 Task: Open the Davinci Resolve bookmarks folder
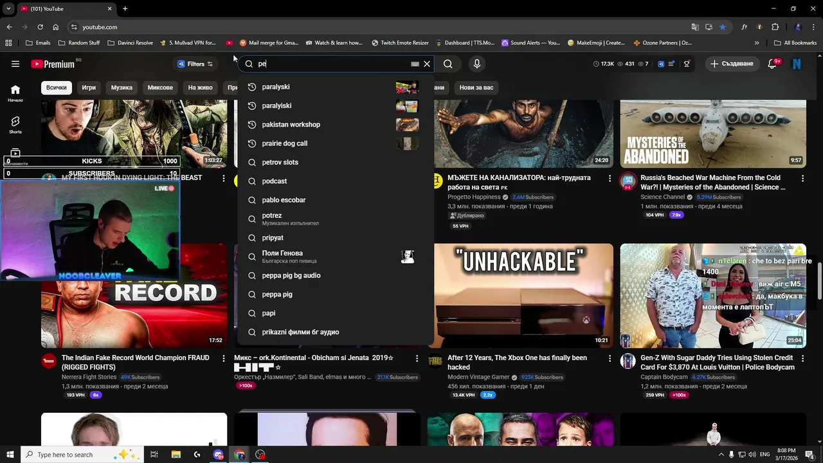point(130,43)
